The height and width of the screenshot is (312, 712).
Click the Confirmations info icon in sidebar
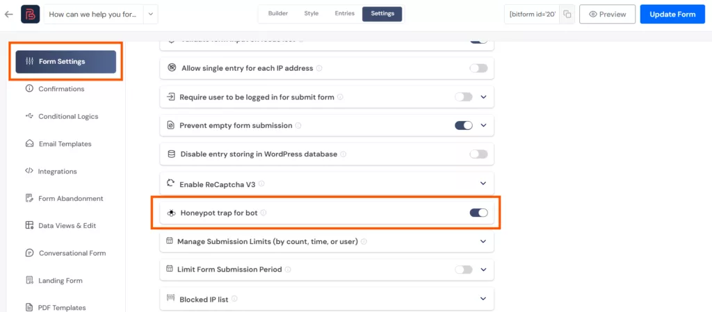[29, 88]
